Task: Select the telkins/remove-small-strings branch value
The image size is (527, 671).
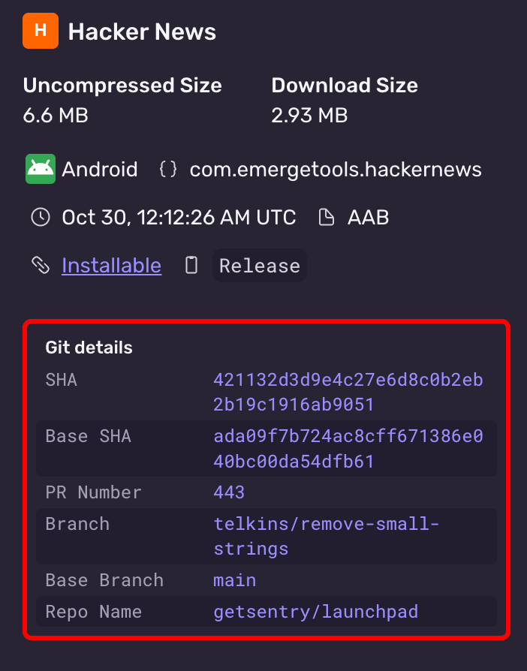Action: pos(327,536)
